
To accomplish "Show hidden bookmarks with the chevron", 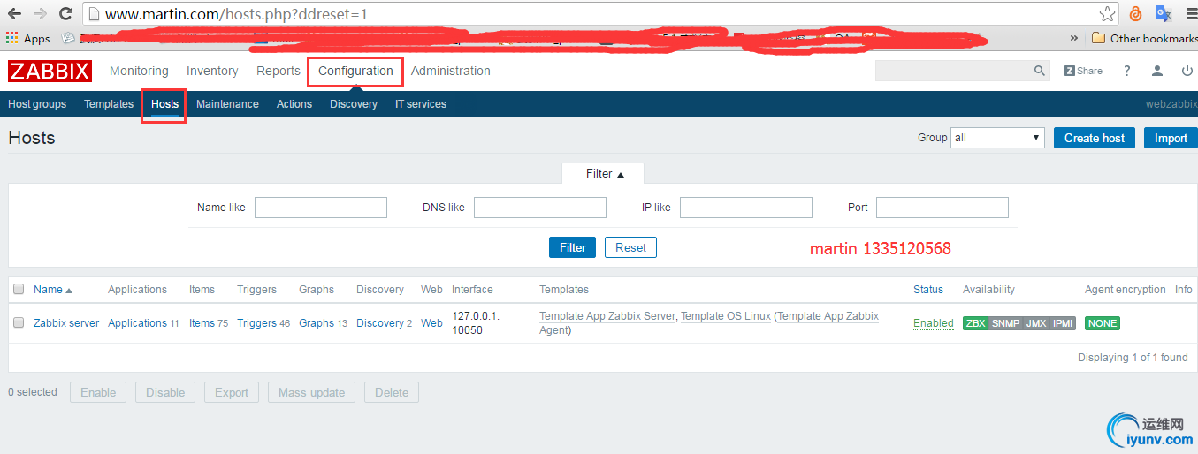I will coord(1074,38).
